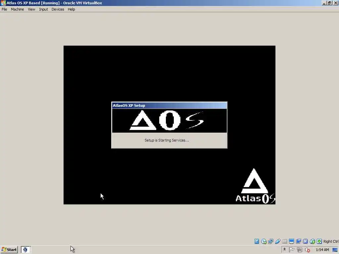Click the flag notification tray icon

291,250
